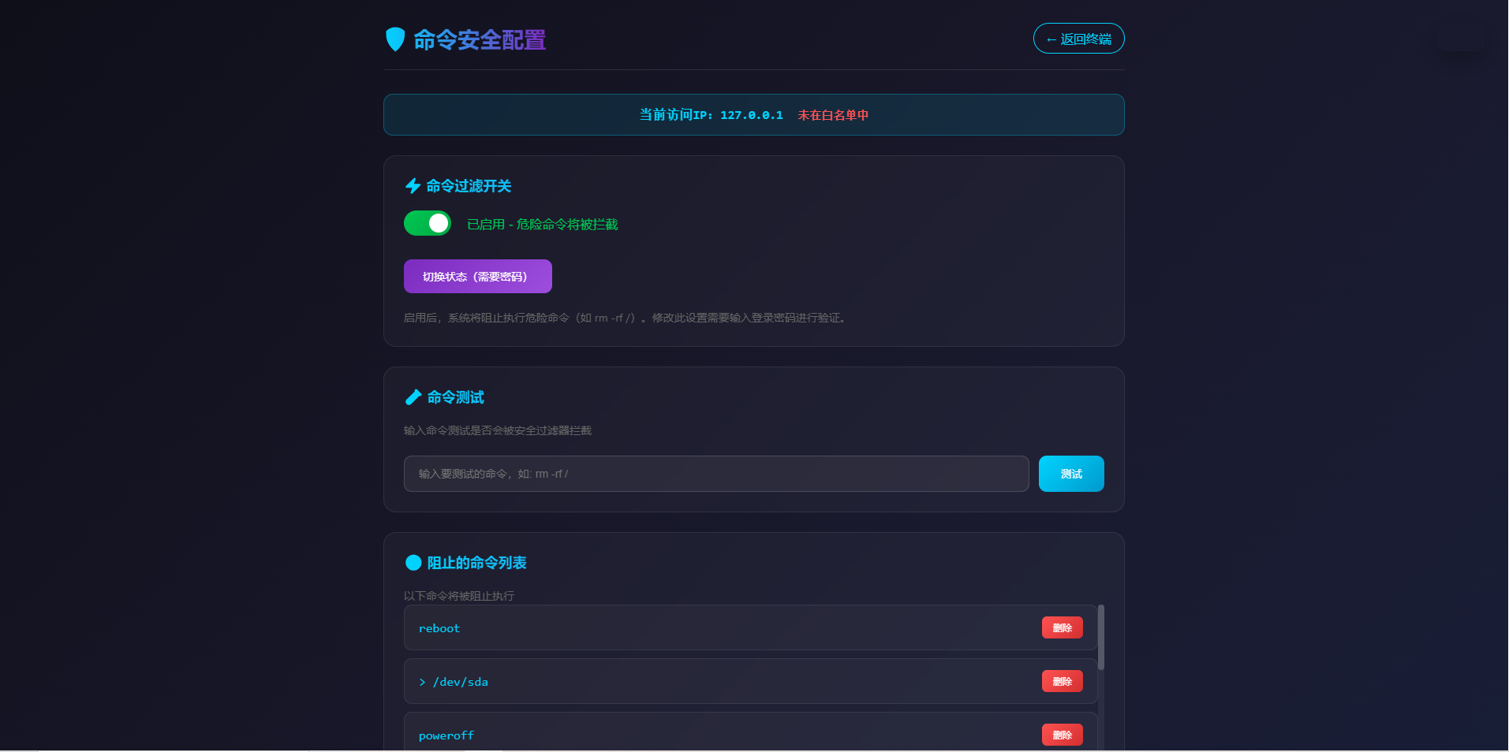Click the circle icon next to 阻止的命令列表
Image resolution: width=1509 pixels, height=752 pixels.
click(x=413, y=563)
